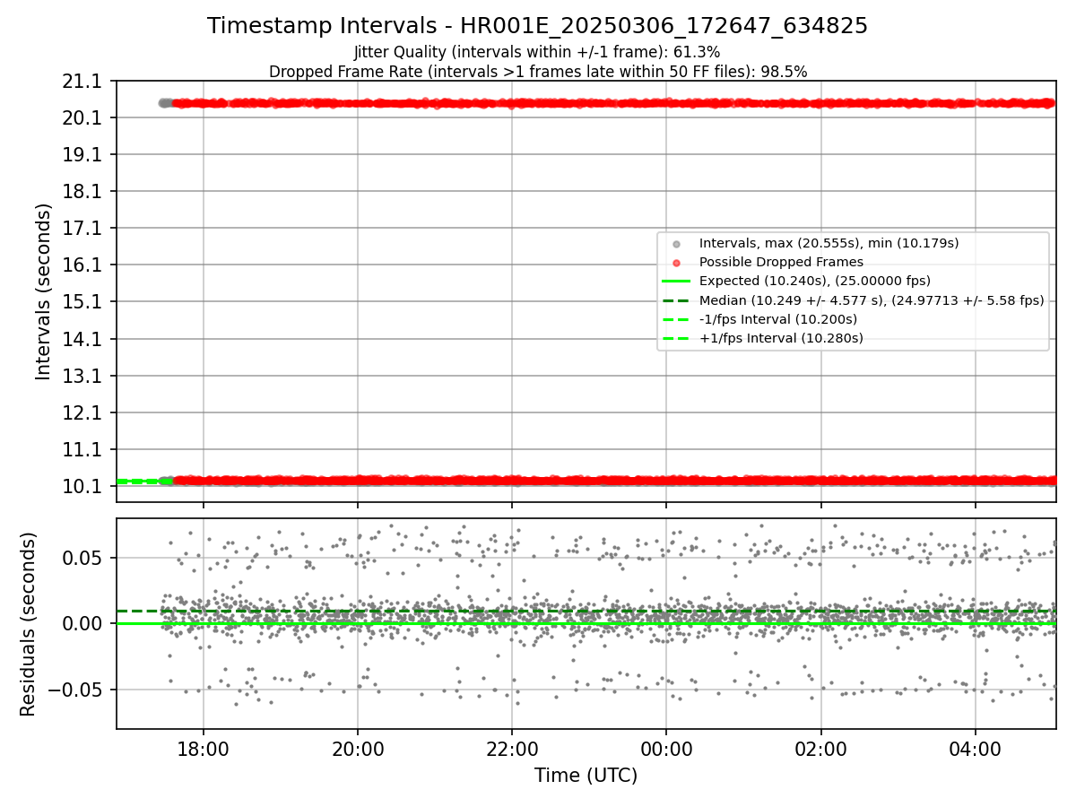
Task: Click the red circle marker beside 'Possible Dropped Frames'
Action: coord(676,263)
